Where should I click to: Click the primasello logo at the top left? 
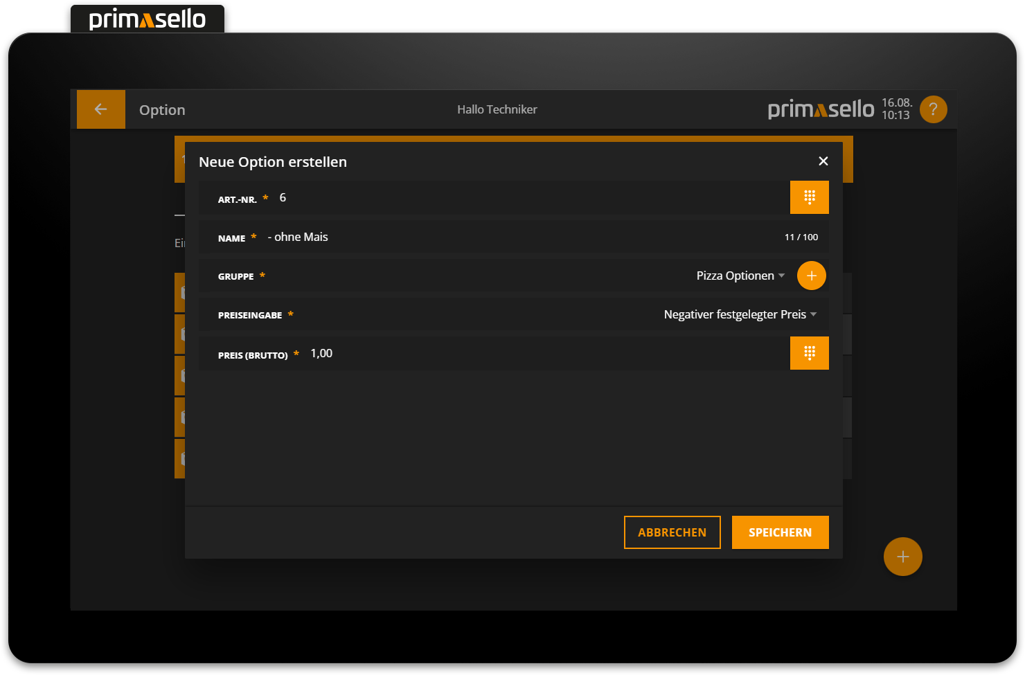[x=147, y=19]
